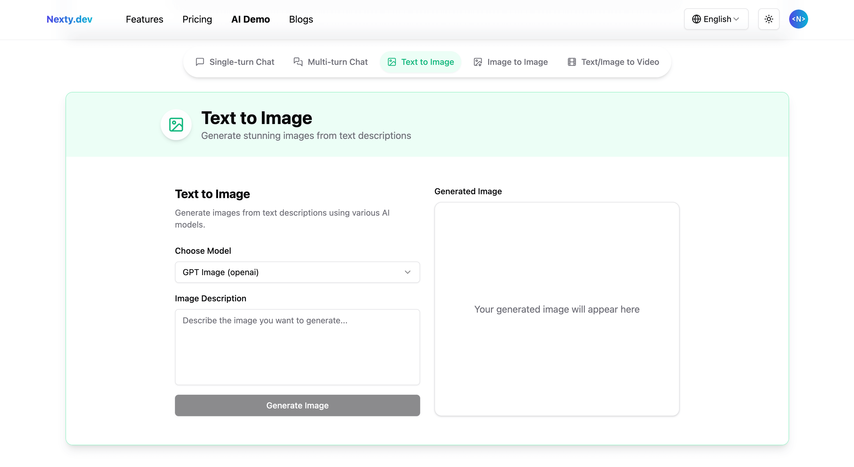Image resolution: width=854 pixels, height=467 pixels.
Task: Click the Nexty.dev logo
Action: click(69, 19)
